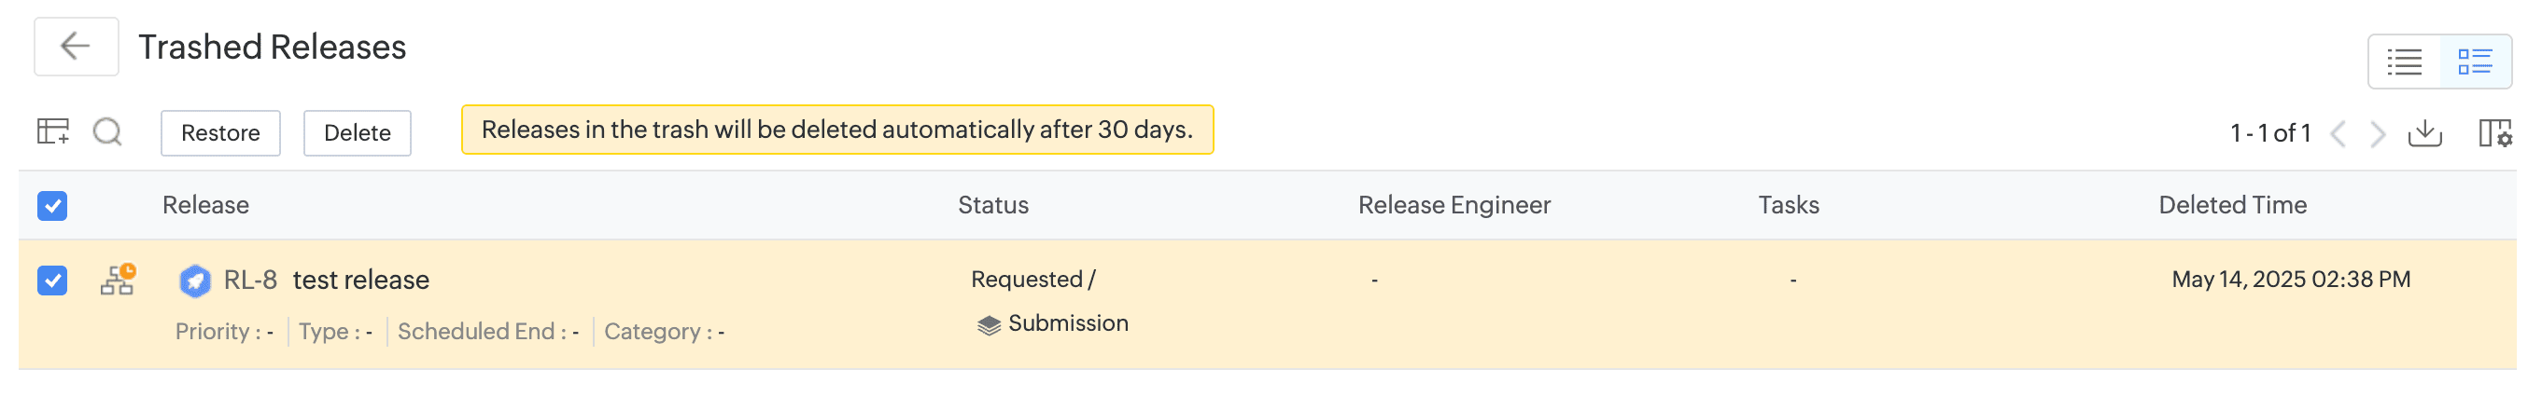Click the export download icon
The width and height of the screenshot is (2528, 397).
[2424, 132]
